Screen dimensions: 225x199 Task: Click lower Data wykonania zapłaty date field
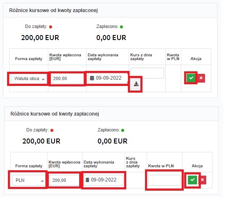click(x=103, y=180)
